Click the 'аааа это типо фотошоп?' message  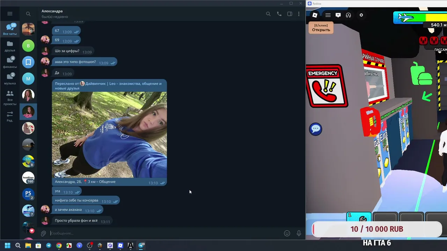[85, 62]
